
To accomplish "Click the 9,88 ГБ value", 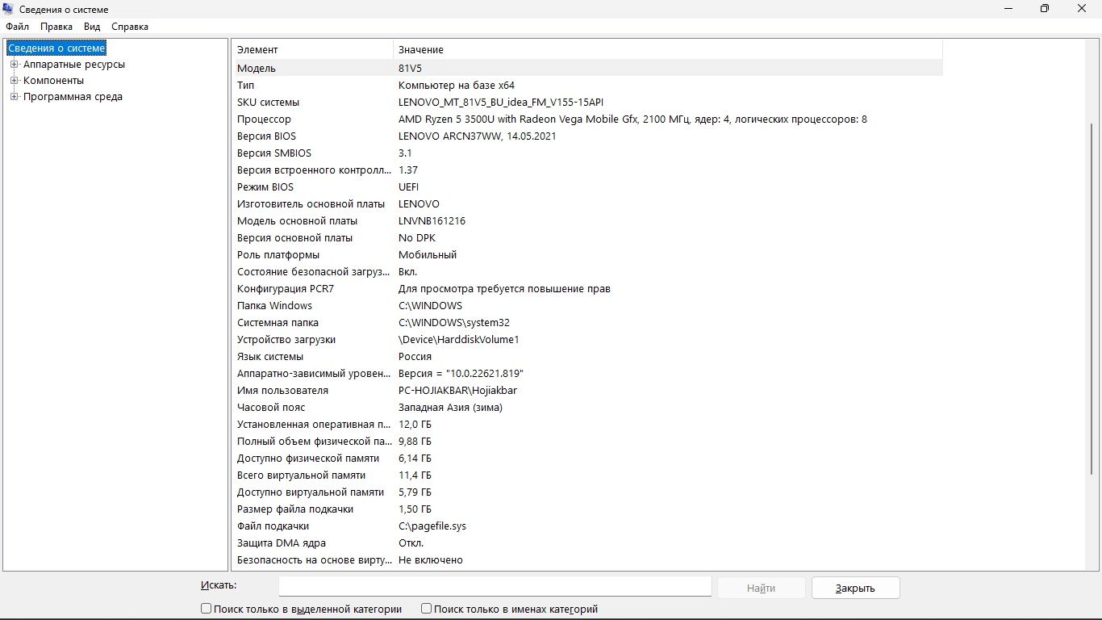I will 415,442.
